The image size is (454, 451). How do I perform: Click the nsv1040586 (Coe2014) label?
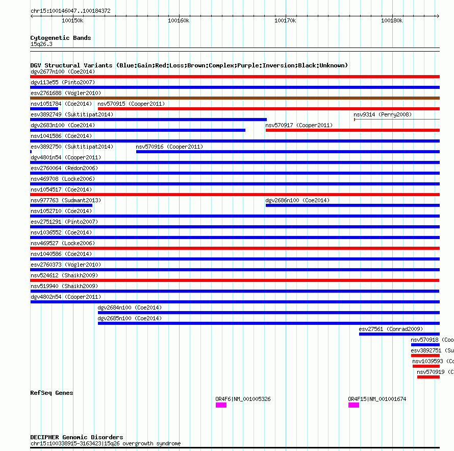[61, 254]
